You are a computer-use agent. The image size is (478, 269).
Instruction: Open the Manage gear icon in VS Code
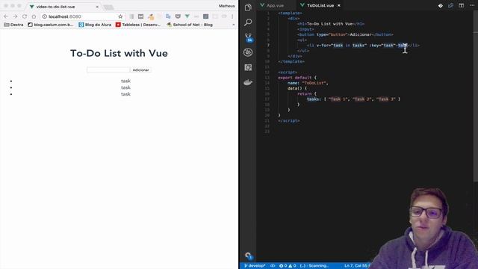point(248,256)
